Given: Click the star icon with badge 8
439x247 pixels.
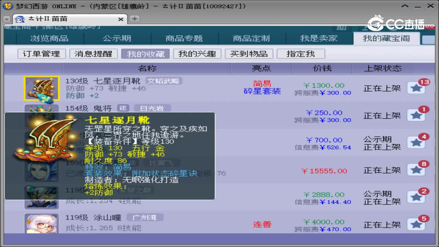Looking at the screenshot, I should (x=416, y=169).
